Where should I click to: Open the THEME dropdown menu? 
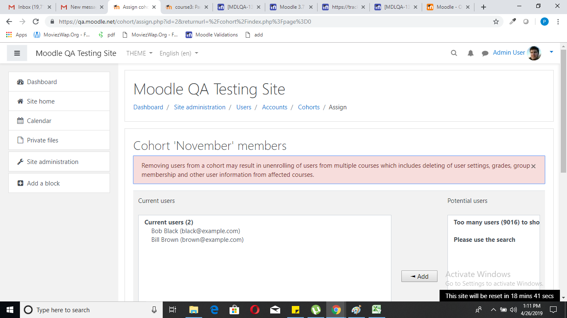point(139,53)
